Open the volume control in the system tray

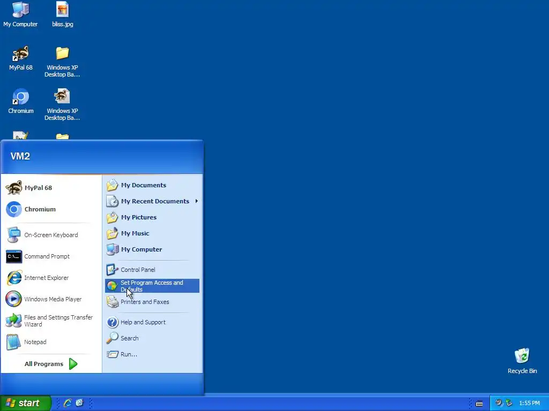pos(498,403)
